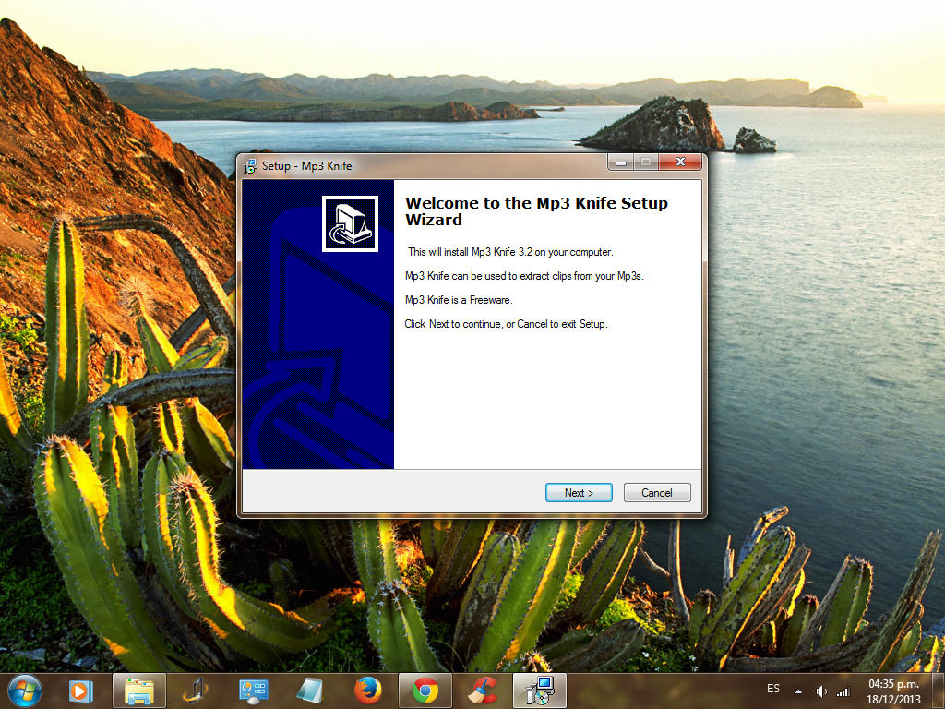Click the installer computer image in wizard

coord(350,223)
